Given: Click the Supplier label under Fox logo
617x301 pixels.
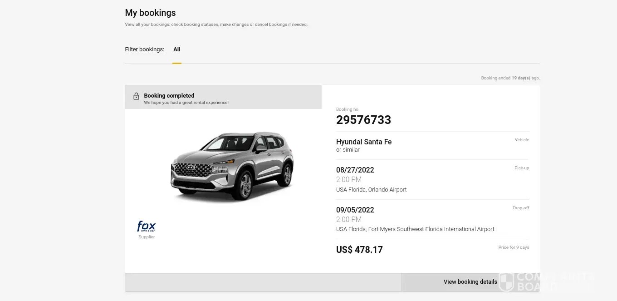Looking at the screenshot, I should click(147, 237).
